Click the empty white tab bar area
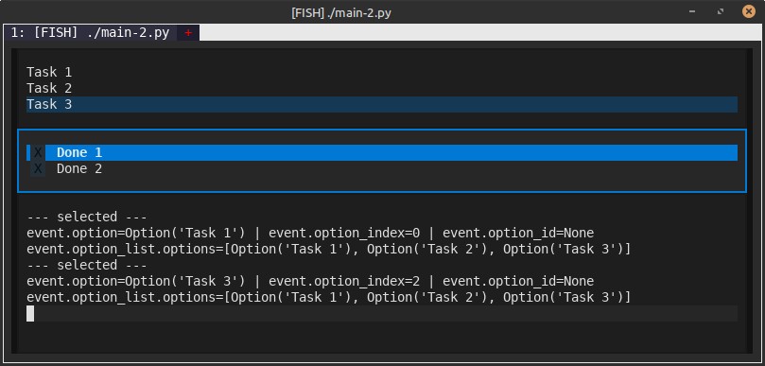Viewport: 765px width, 366px height. click(480, 33)
